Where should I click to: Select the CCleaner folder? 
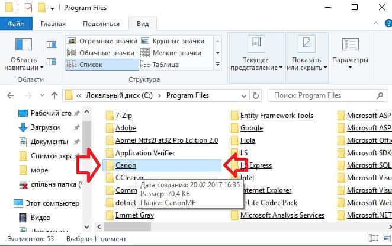(125, 178)
